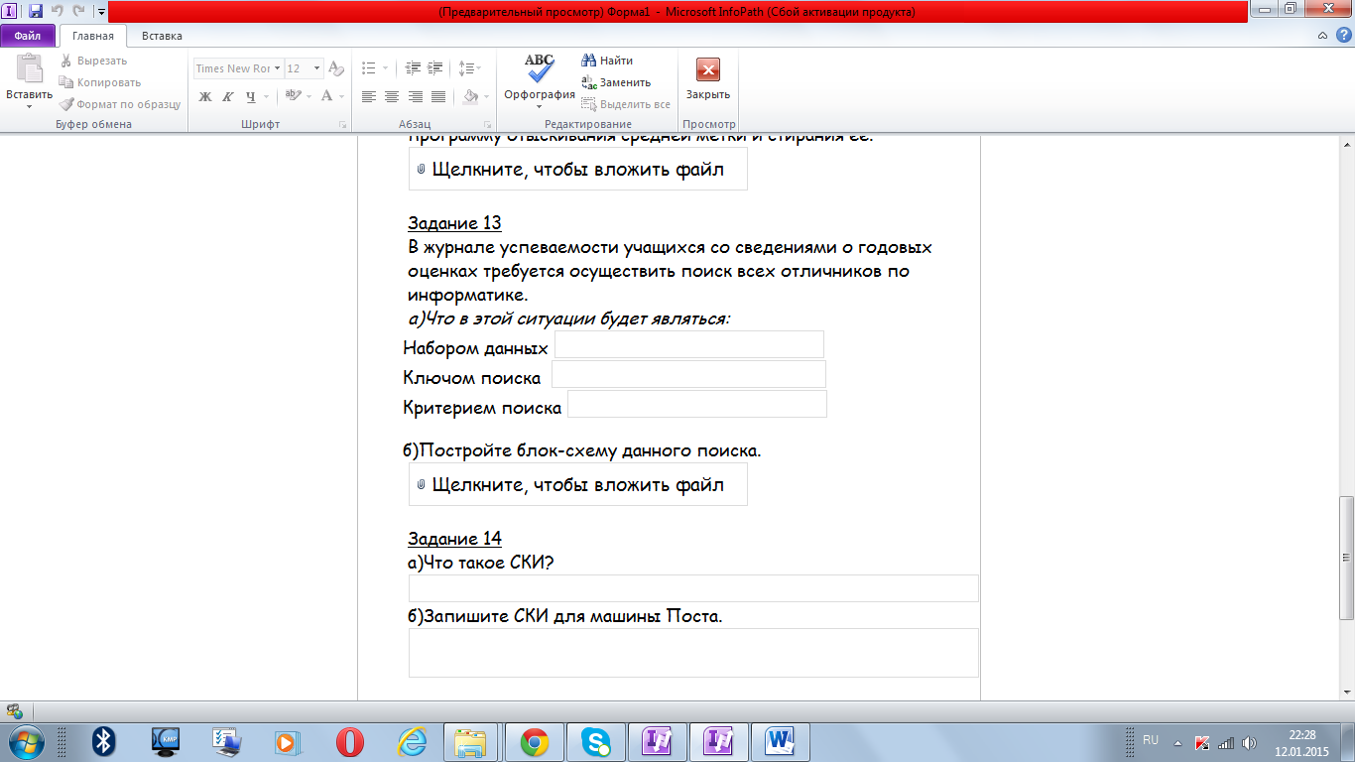Click the red Закрыть preview button
This screenshot has height=762, width=1355.
(708, 77)
